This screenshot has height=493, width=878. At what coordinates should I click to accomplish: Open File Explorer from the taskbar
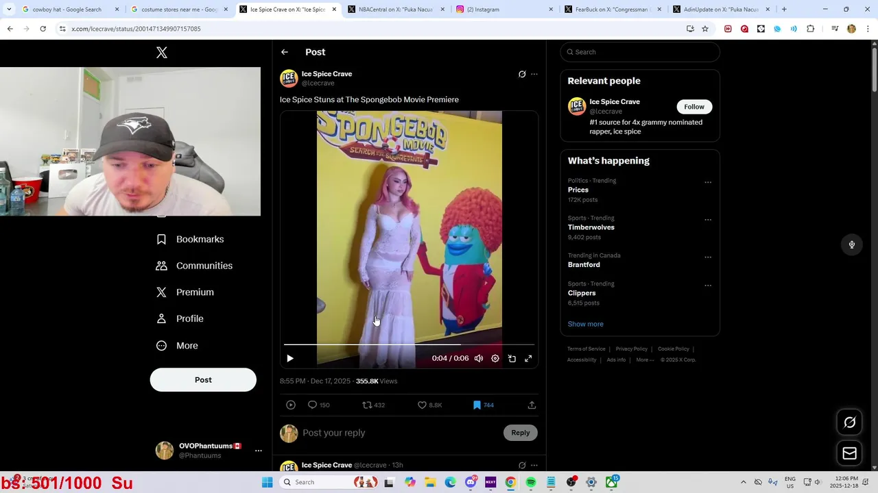[x=430, y=482]
